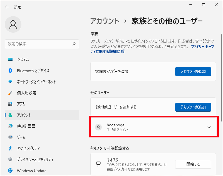The height and width of the screenshot is (176, 223).
Task: Click the search magnifier icon
Action: point(74,44)
